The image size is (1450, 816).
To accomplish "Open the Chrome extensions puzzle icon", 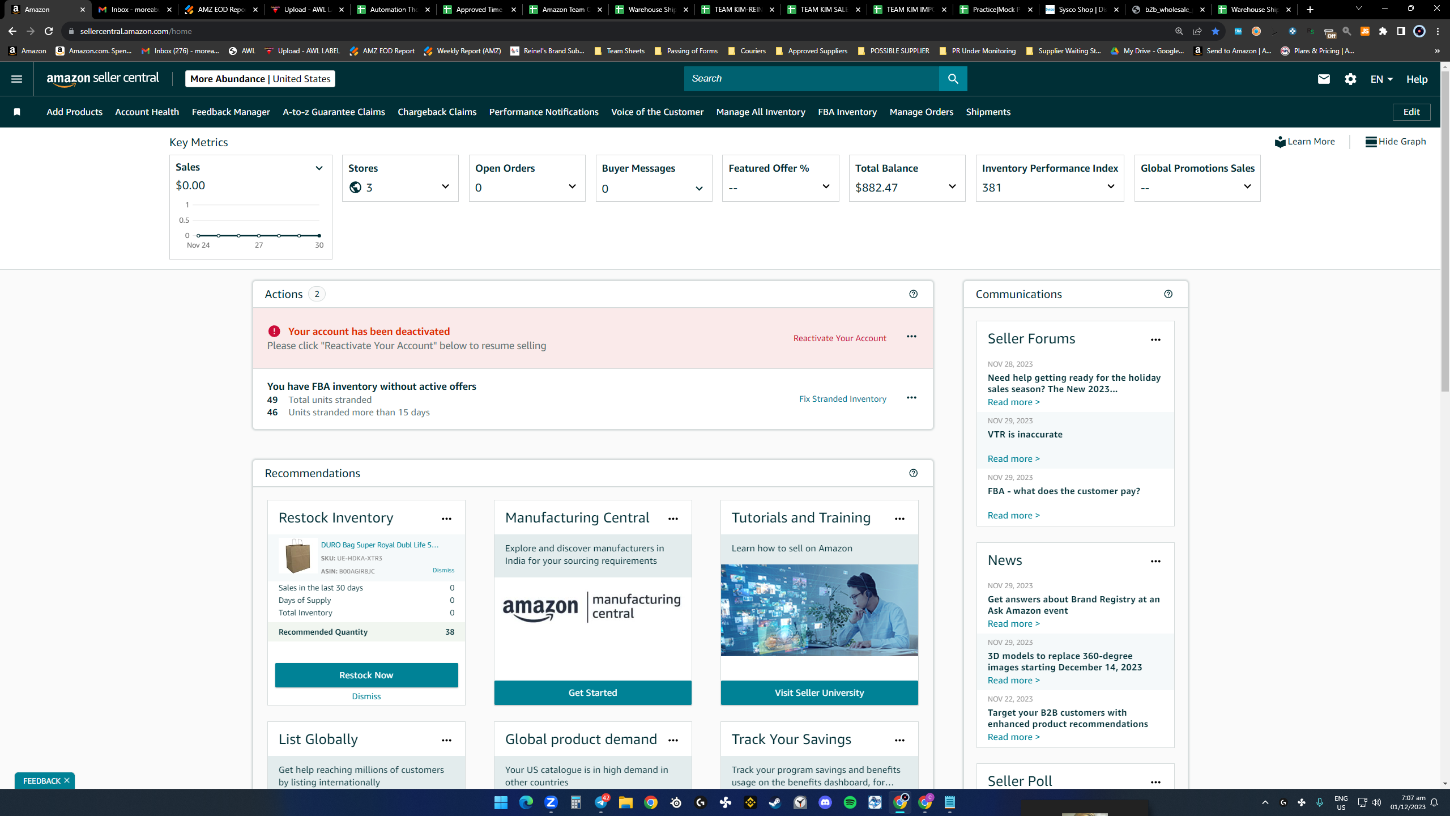I will [x=1383, y=31].
